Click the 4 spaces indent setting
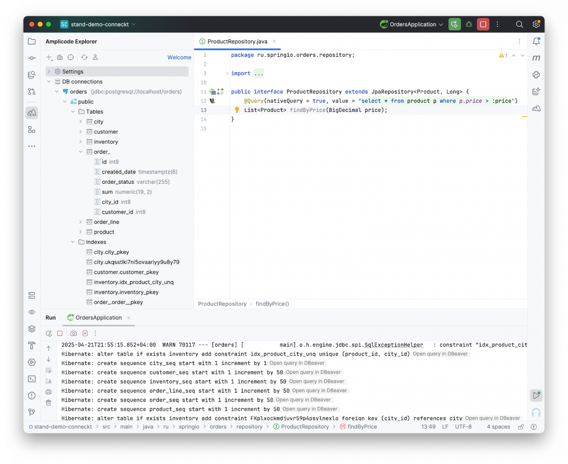This screenshot has width=568, height=464. coord(498,427)
